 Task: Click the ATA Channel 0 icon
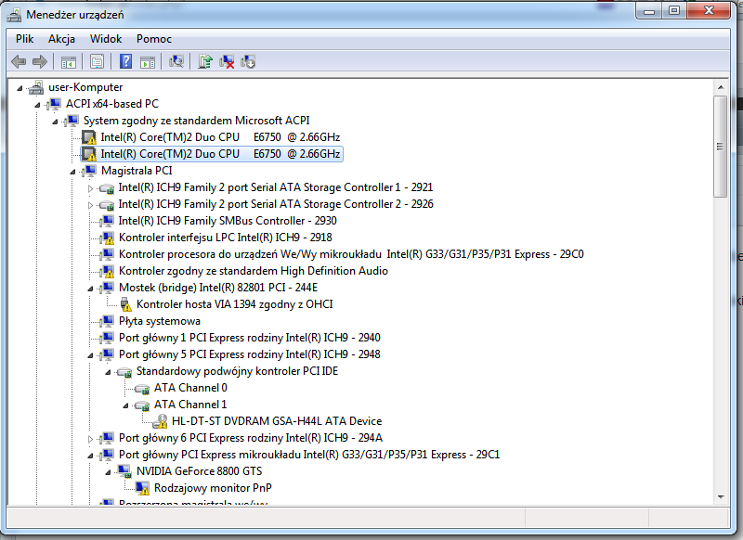coord(142,389)
